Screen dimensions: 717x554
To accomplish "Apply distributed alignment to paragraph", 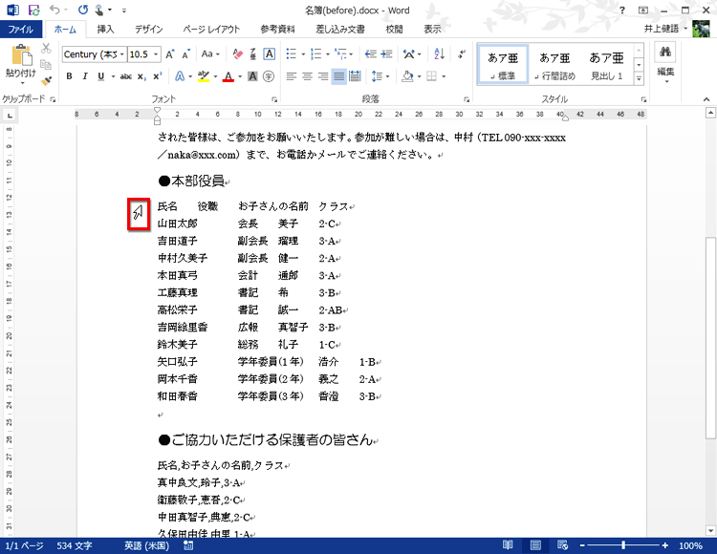I will 355,76.
